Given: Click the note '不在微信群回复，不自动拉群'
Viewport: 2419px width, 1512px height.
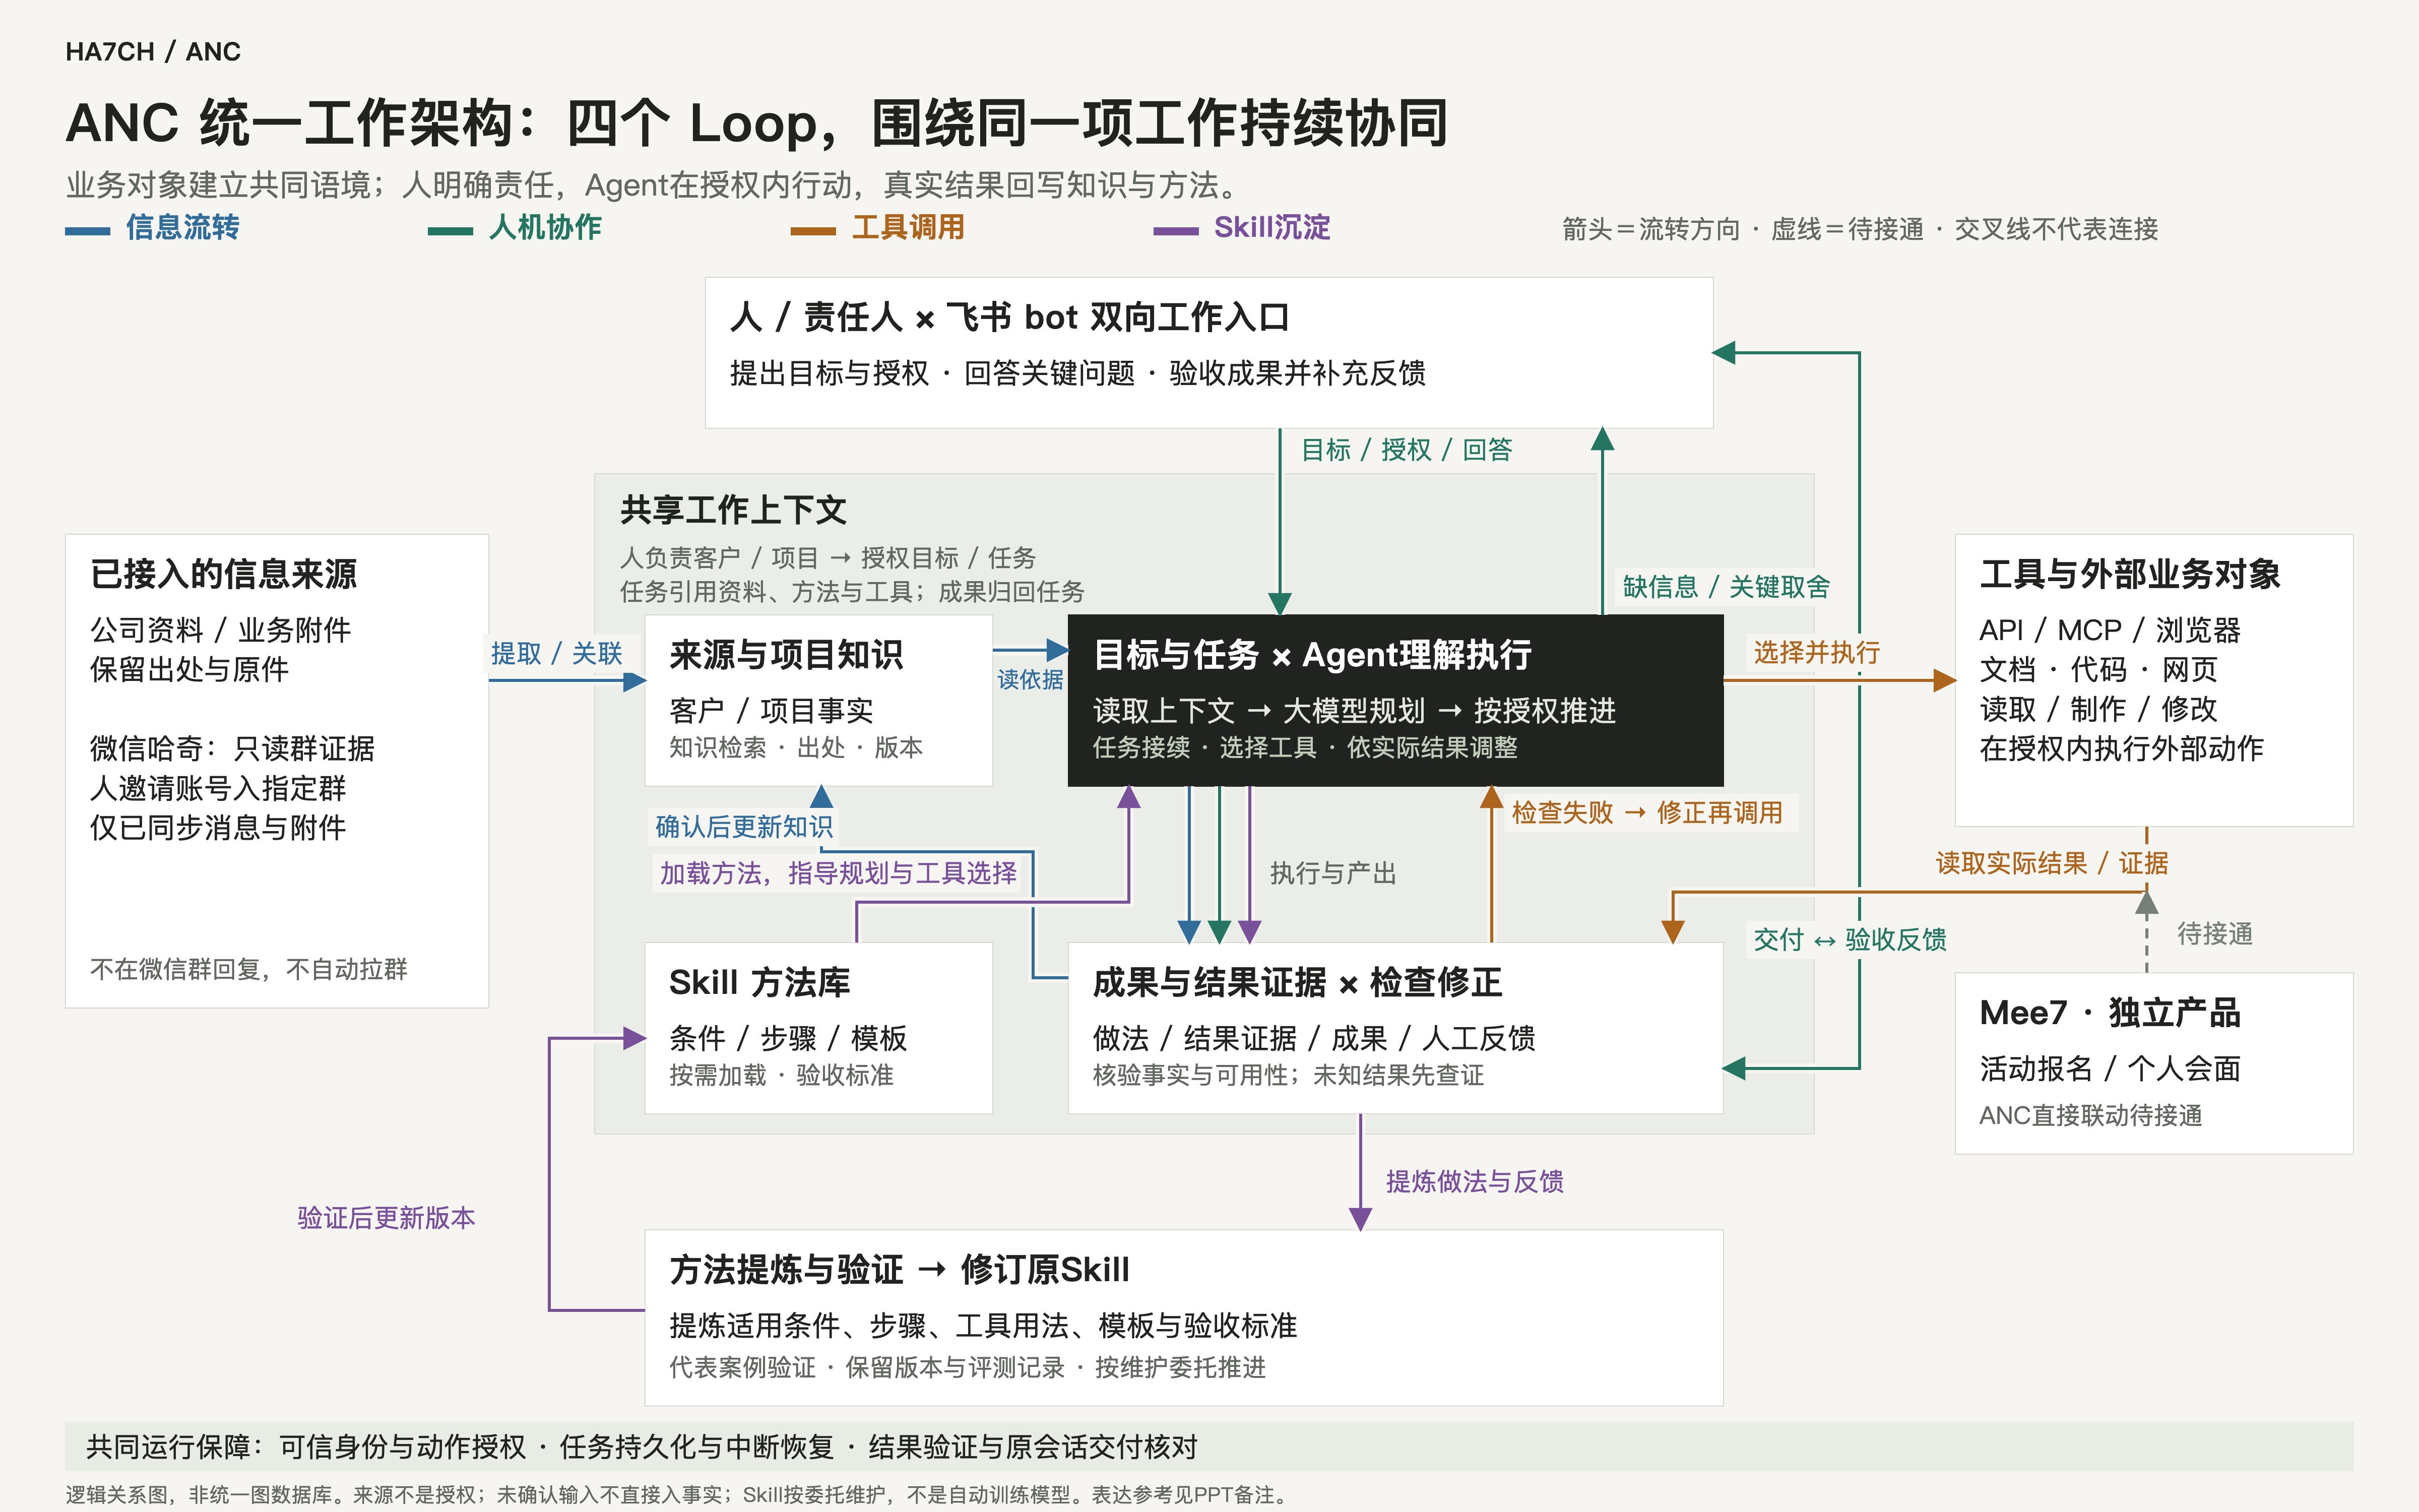Looking at the screenshot, I should [x=249, y=969].
